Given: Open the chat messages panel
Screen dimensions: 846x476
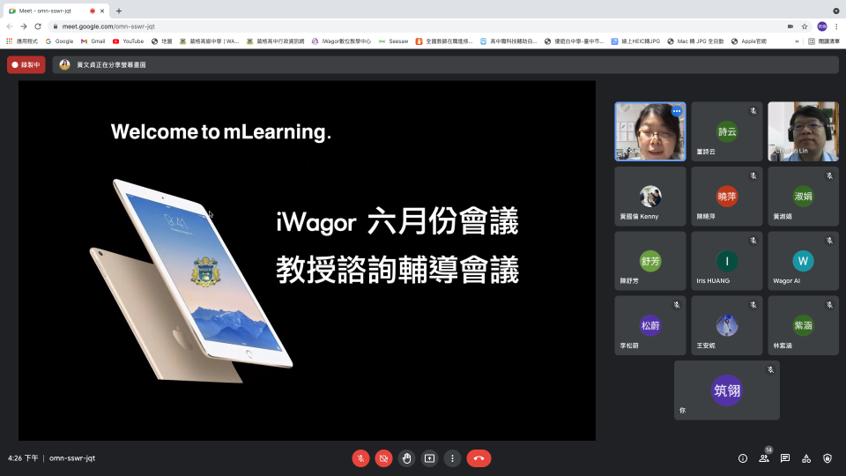Looking at the screenshot, I should (x=785, y=458).
